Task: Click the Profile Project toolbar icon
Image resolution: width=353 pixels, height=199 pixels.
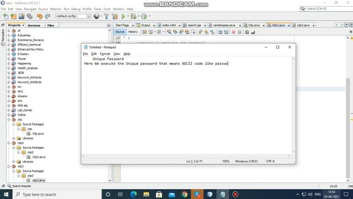Action: point(144,16)
